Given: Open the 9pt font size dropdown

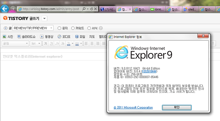Looking at the screenshot, I should [x=36, y=43].
